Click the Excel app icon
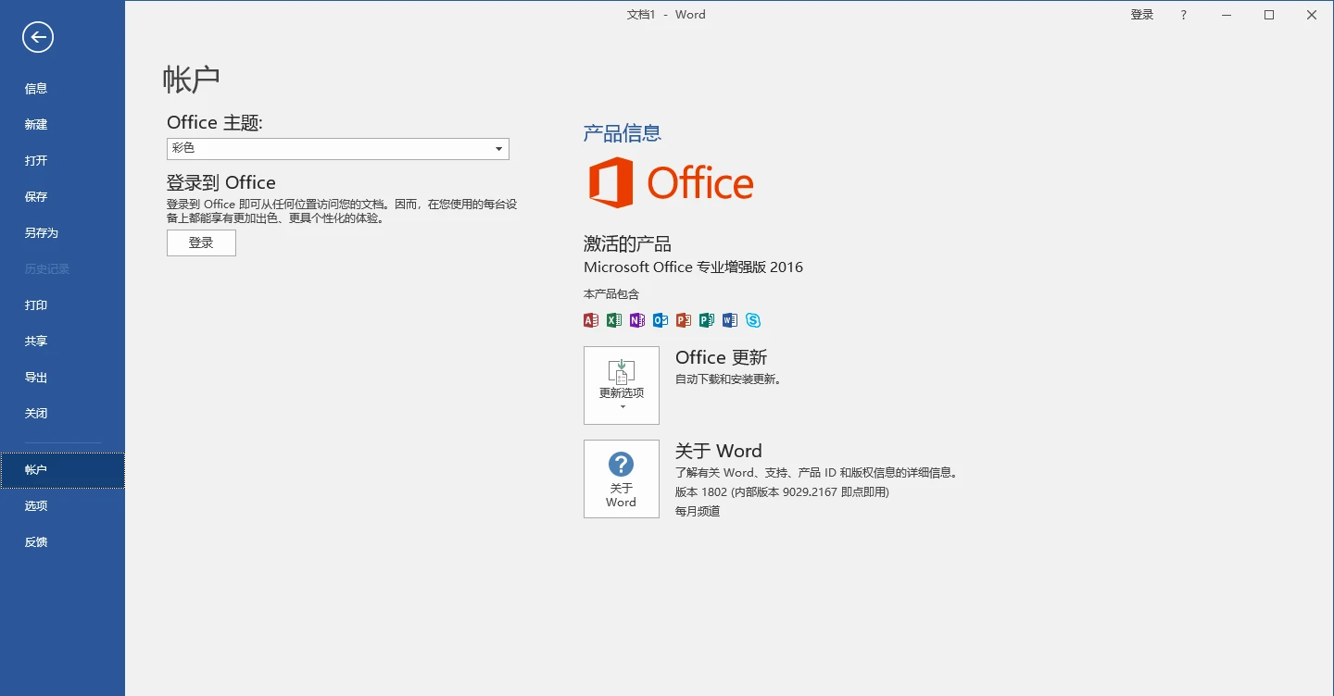 tap(614, 320)
